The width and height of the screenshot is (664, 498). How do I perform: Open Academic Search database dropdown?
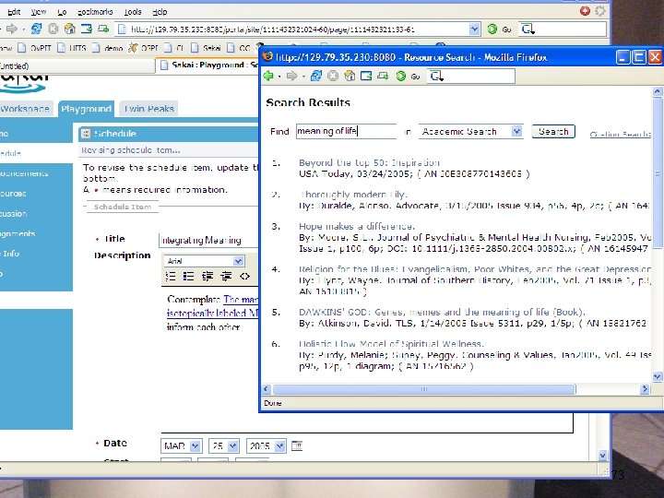tap(516, 131)
